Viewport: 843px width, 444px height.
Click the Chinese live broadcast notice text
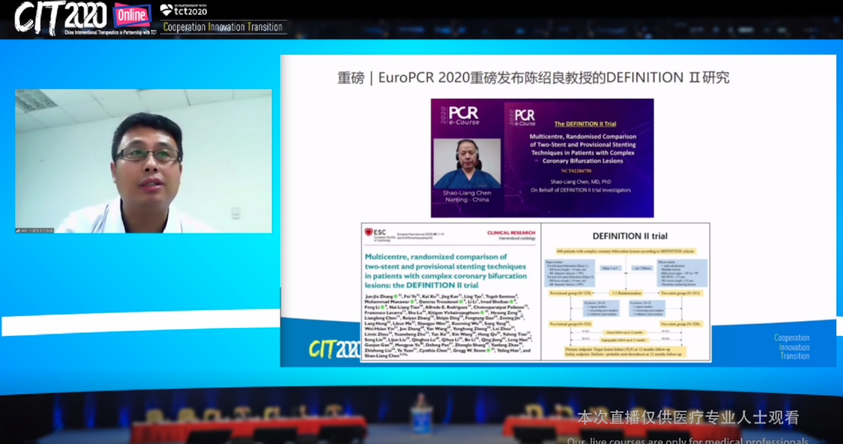687,418
